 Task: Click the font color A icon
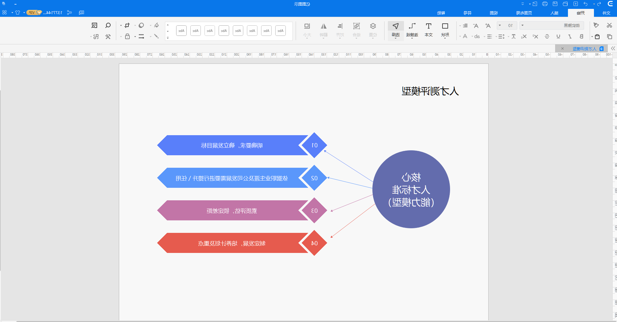point(465,36)
